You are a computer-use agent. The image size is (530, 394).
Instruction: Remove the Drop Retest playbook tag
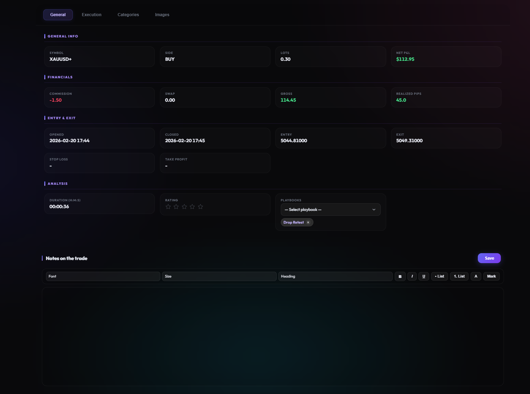coord(308,223)
